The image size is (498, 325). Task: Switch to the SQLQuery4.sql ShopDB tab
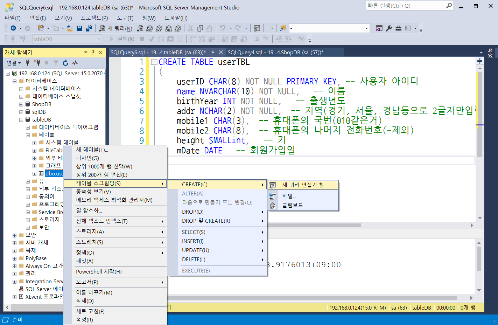pyautogui.click(x=275, y=52)
